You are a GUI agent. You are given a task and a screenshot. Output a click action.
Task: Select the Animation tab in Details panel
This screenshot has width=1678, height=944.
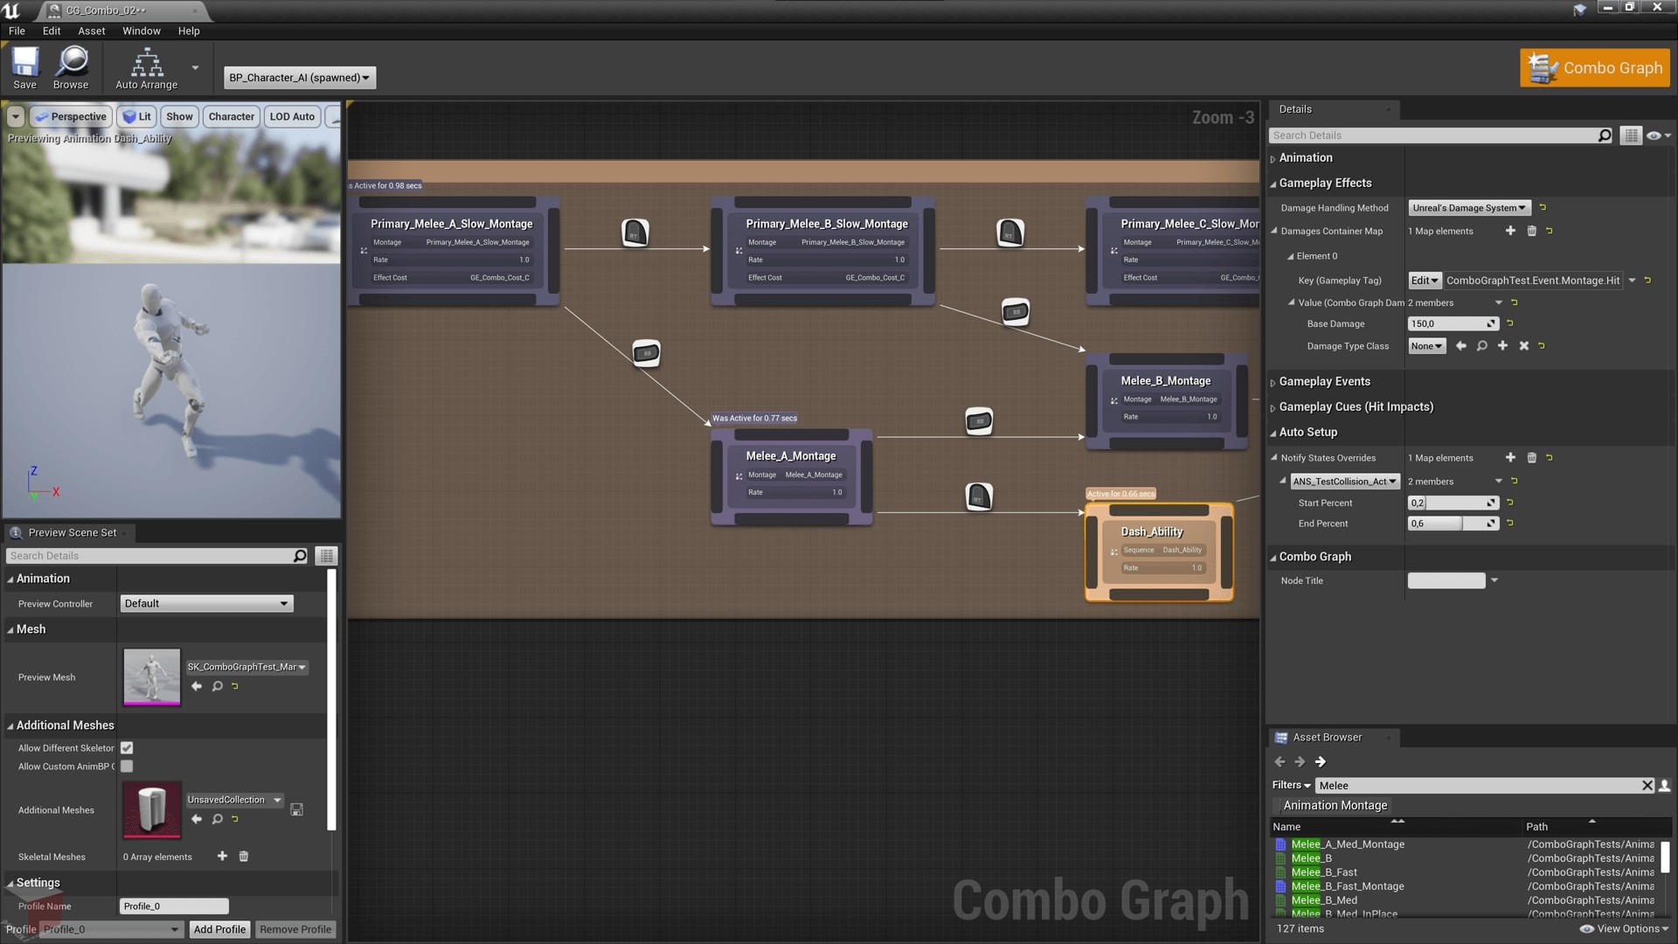(1306, 156)
